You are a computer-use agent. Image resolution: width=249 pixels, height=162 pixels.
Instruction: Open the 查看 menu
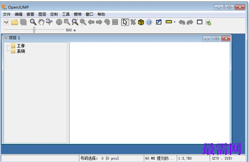30,15
